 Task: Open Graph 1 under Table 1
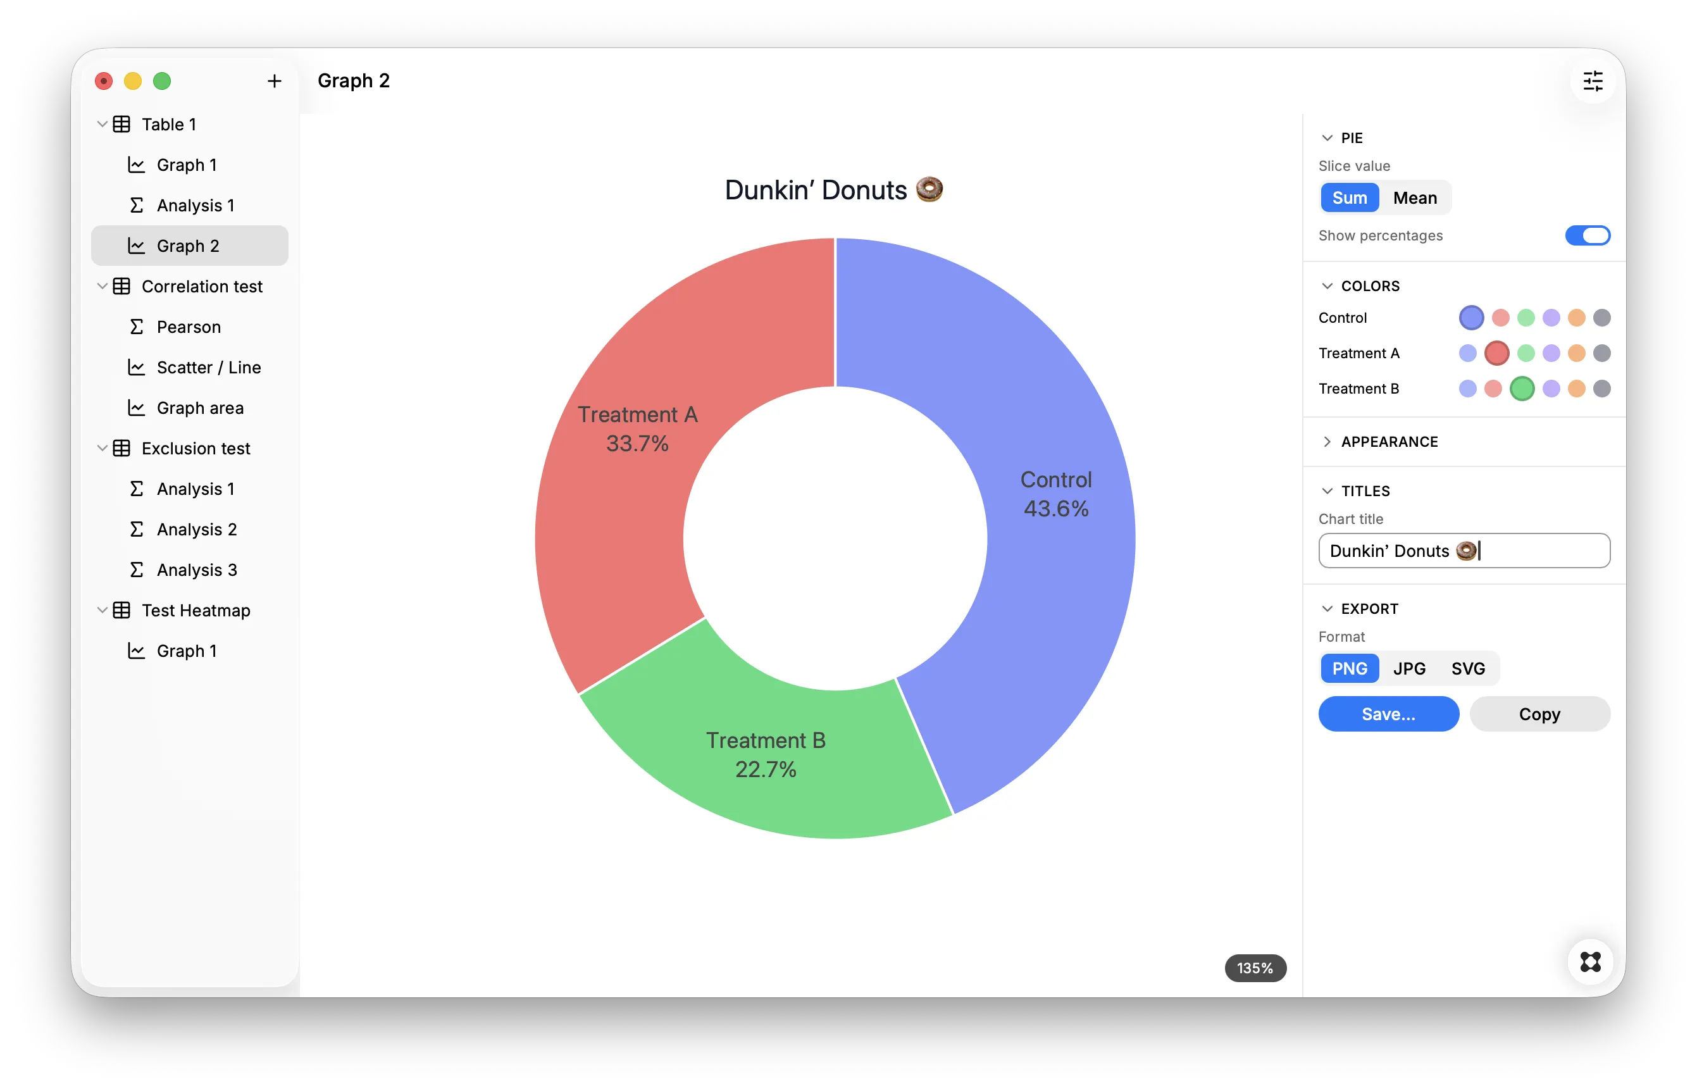190,165
